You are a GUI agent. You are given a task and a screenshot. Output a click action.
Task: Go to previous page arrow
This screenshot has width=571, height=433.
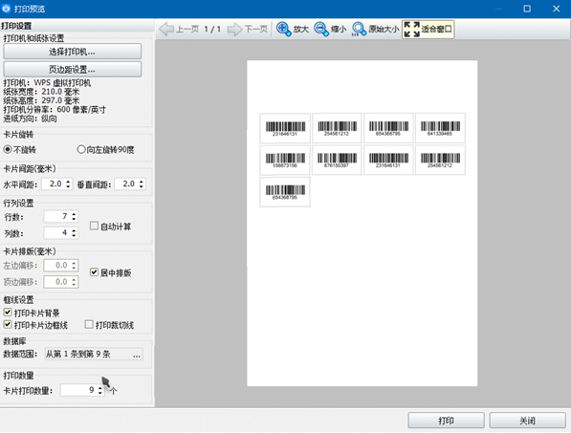166,29
